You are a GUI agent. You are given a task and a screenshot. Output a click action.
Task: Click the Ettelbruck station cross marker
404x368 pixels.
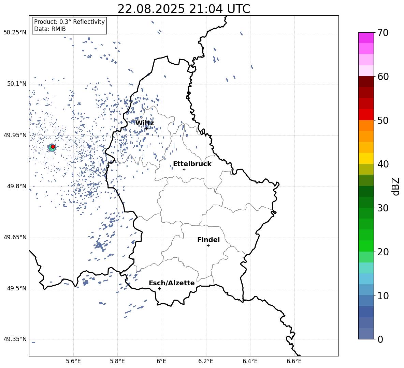pyautogui.click(x=184, y=170)
